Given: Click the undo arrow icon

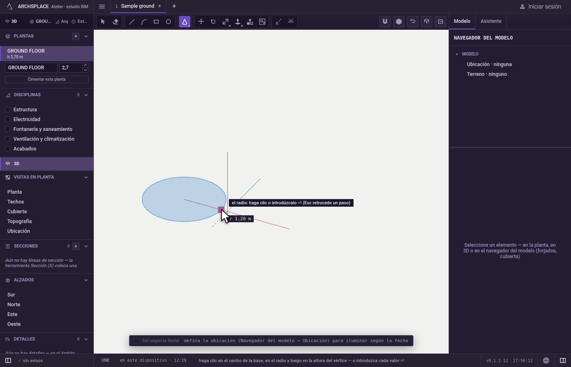Looking at the screenshot, I should [413, 22].
